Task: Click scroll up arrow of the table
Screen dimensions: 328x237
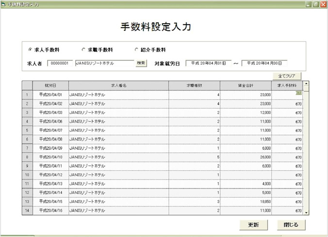Action: pyautogui.click(x=306, y=84)
